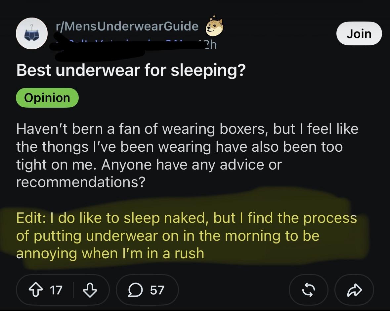390x311 pixels.
Task: Filter posts by the green Opinion flair
Action: click(47, 98)
